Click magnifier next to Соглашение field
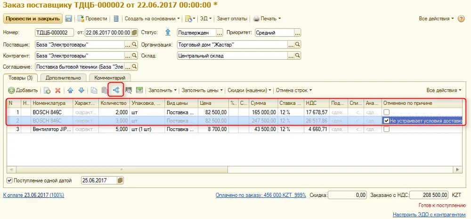Viewport: 471px width, 219px height. point(135,67)
